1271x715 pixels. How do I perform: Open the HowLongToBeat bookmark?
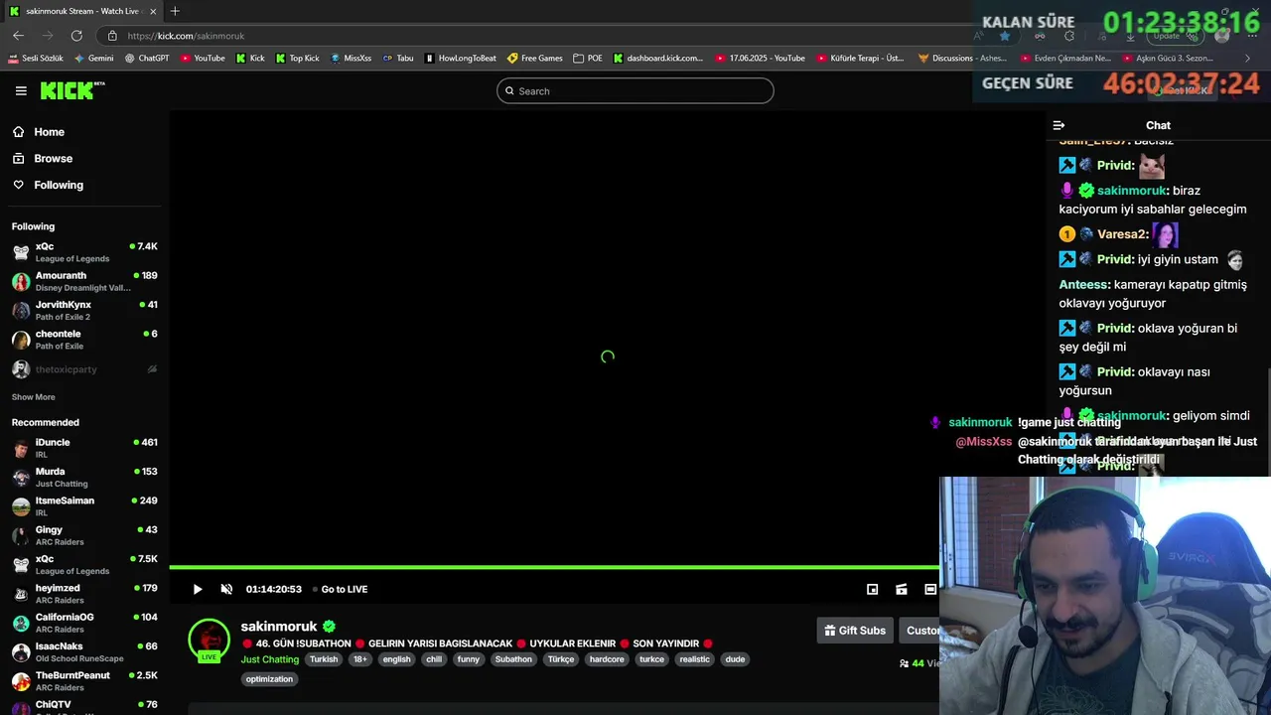(x=460, y=58)
